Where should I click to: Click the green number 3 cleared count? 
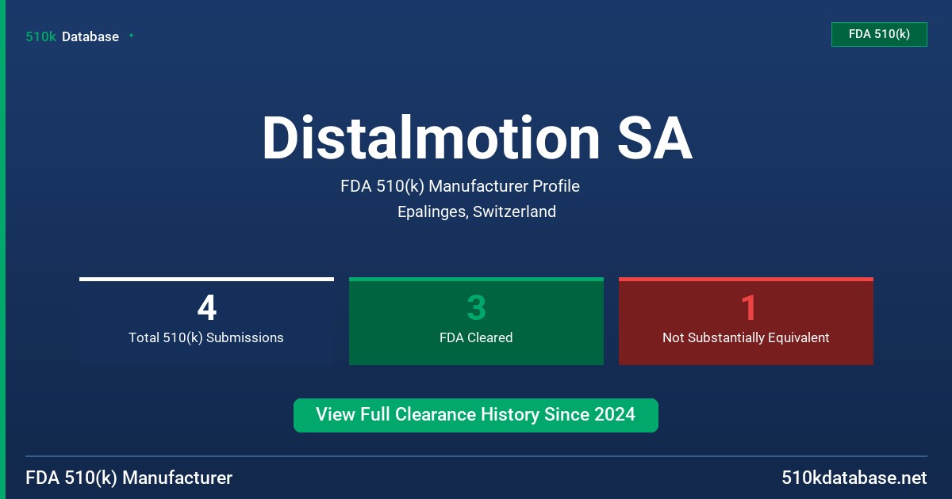pyautogui.click(x=476, y=309)
